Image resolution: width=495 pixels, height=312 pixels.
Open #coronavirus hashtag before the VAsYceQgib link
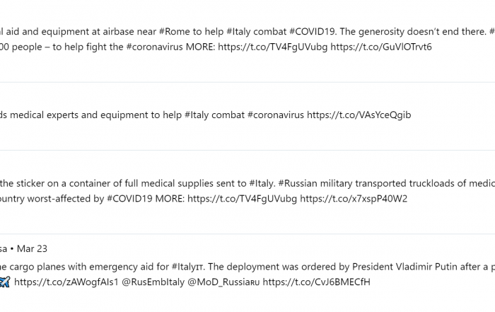pyautogui.click(x=276, y=115)
